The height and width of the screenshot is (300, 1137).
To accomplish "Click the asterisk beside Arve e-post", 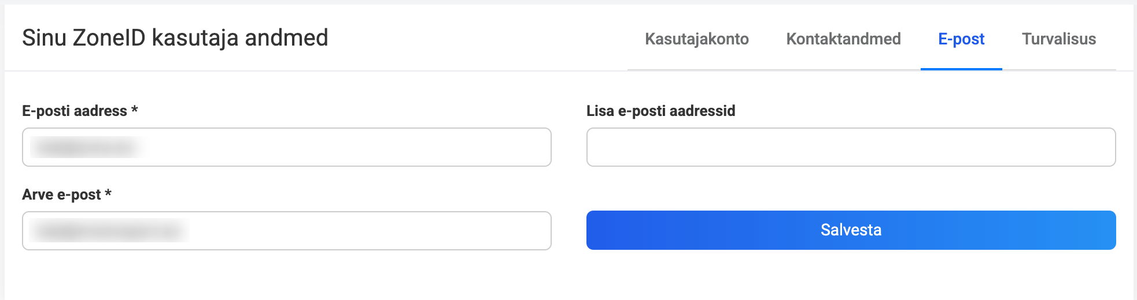I will (108, 193).
